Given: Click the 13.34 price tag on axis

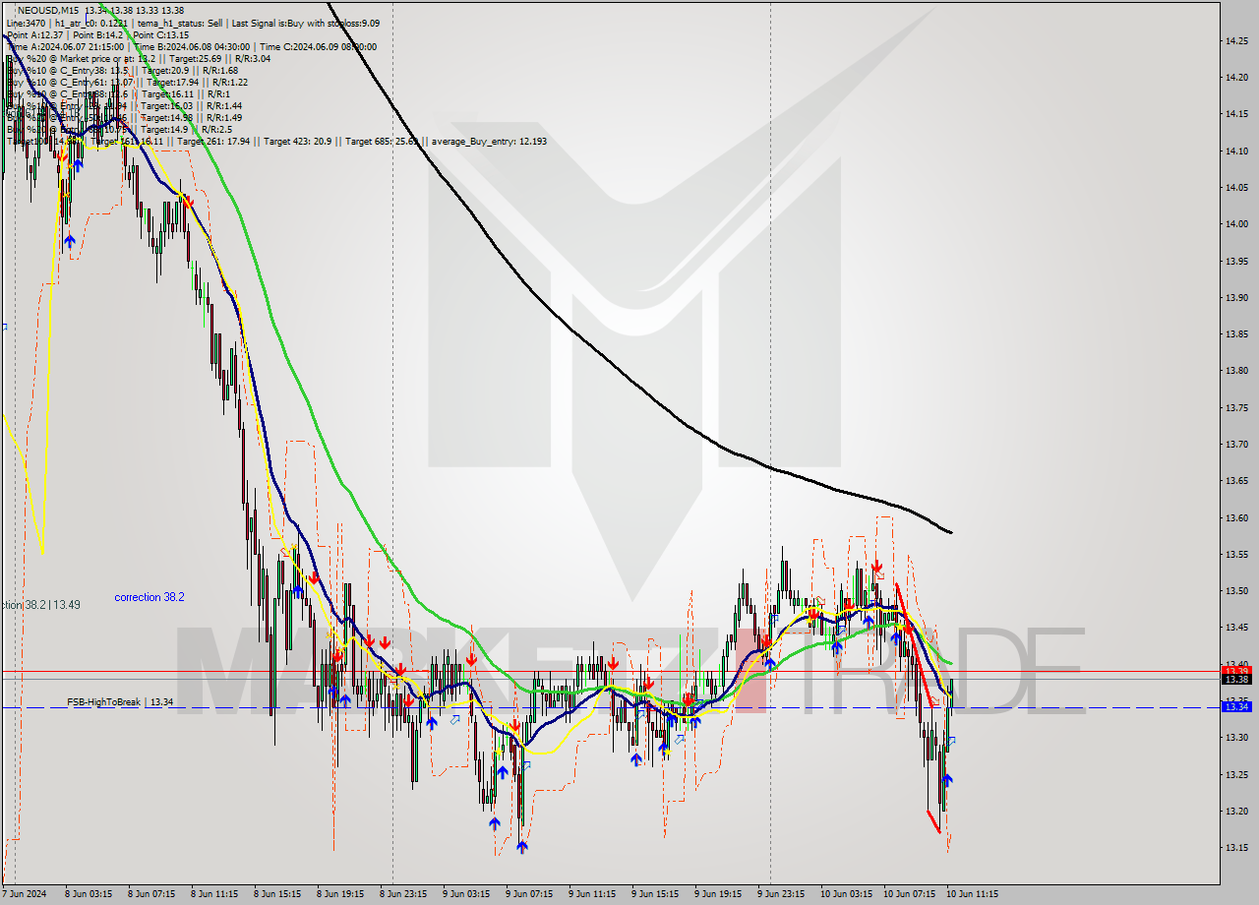Looking at the screenshot, I should click(1236, 706).
